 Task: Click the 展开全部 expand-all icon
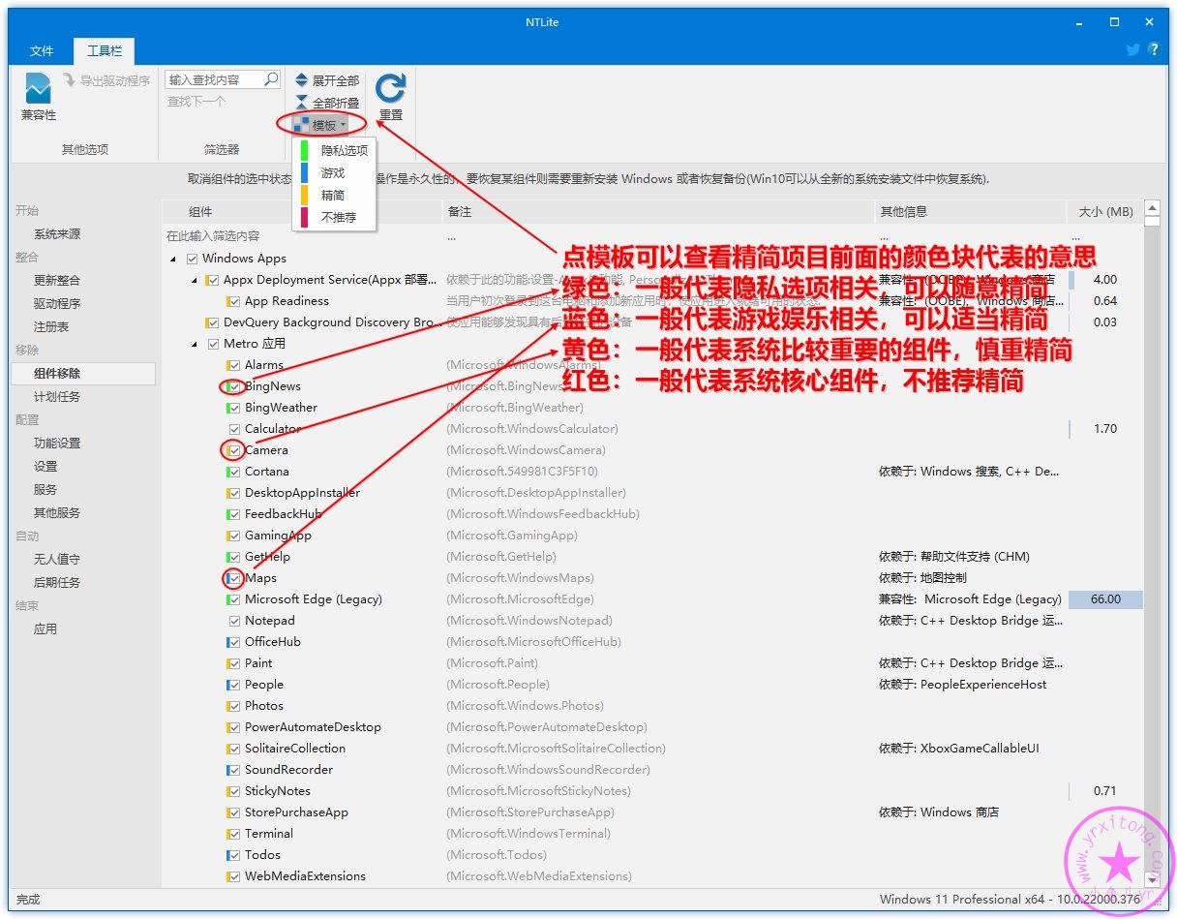point(302,80)
